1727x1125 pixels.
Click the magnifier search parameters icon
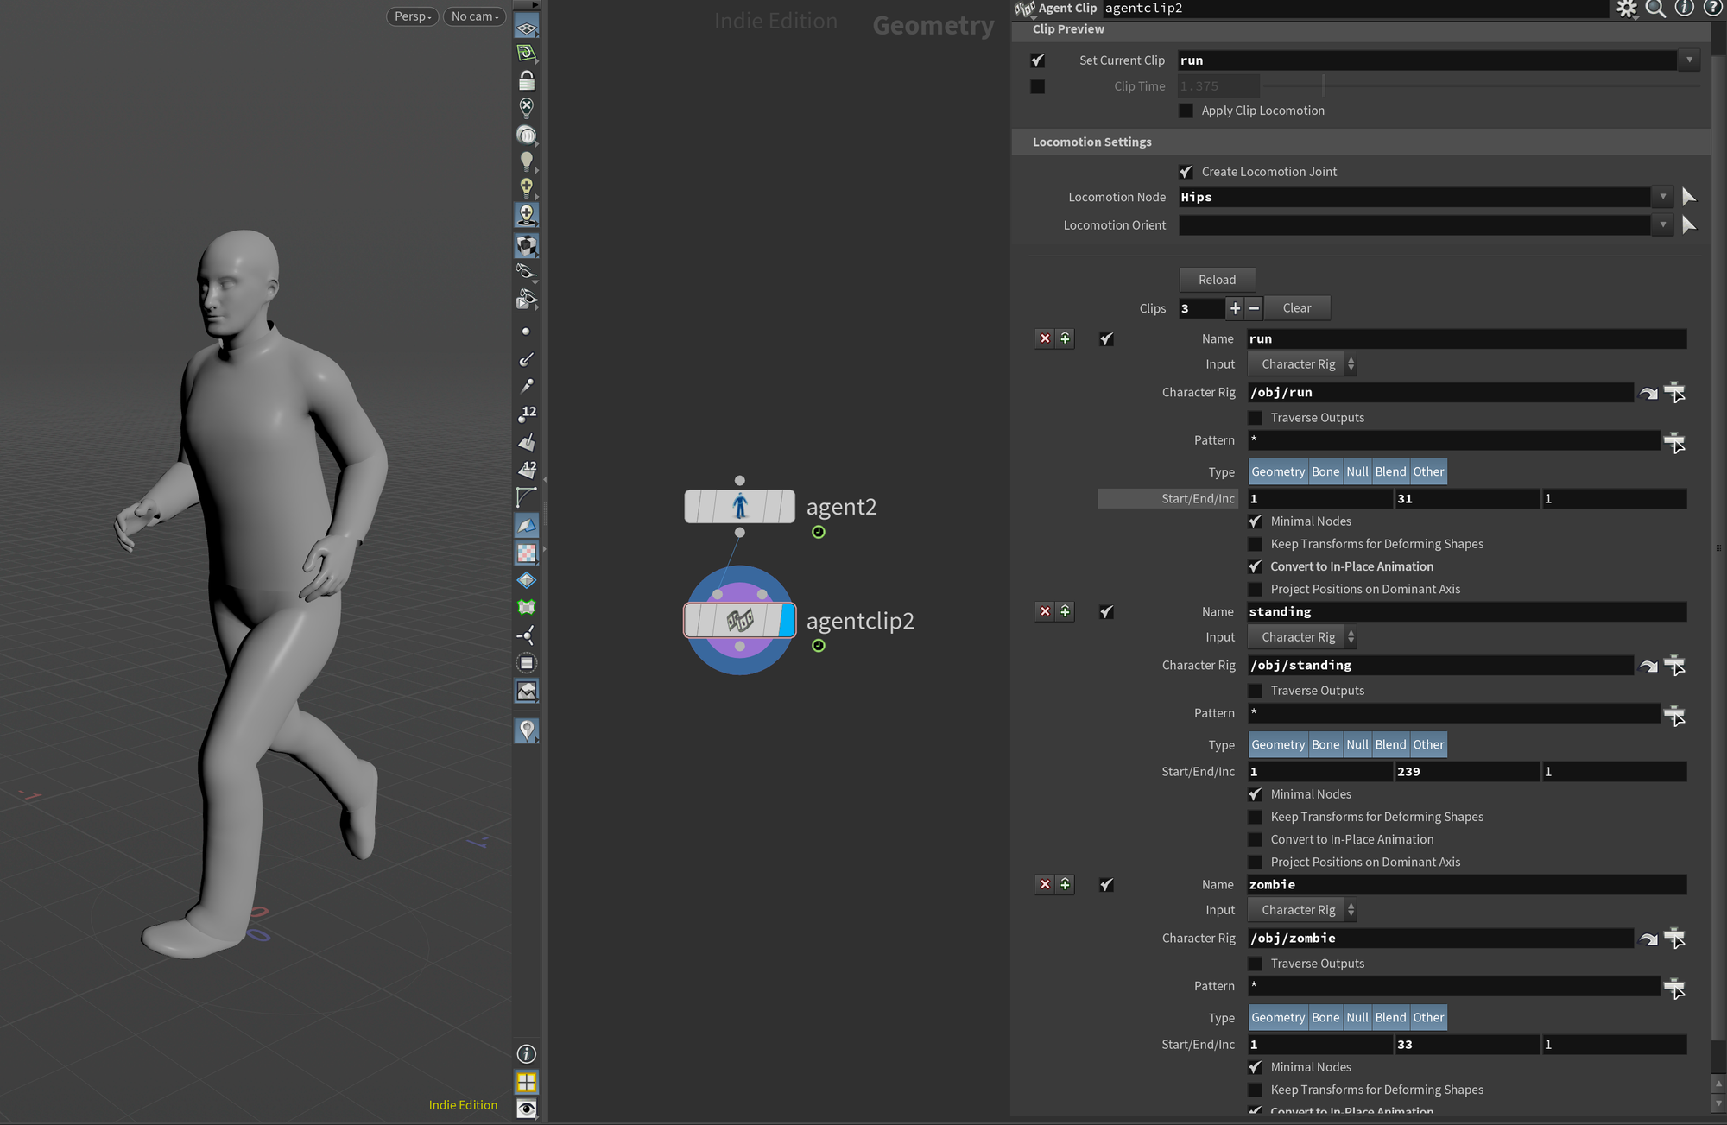[x=1655, y=9]
